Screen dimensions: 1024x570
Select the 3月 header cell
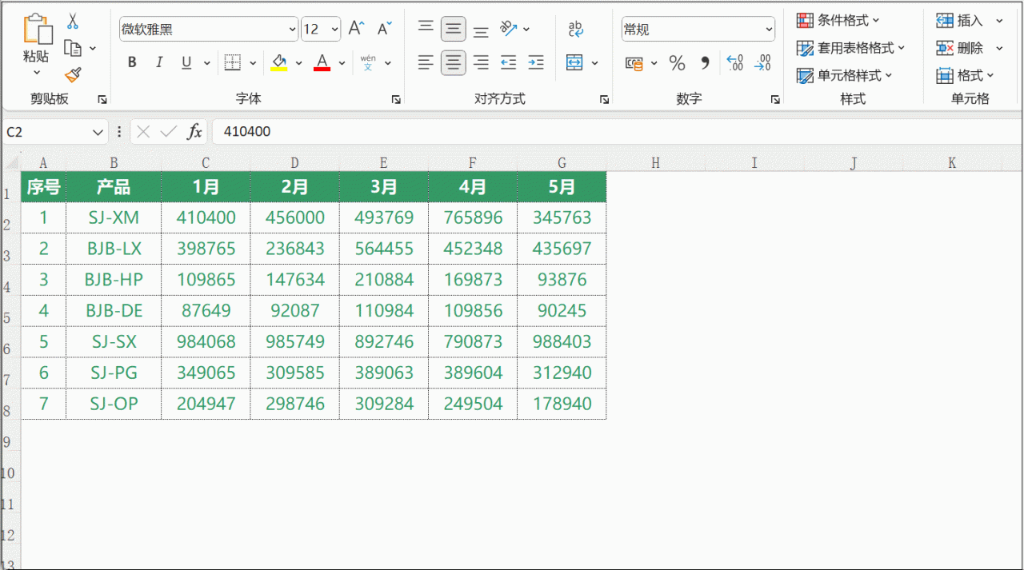[384, 187]
